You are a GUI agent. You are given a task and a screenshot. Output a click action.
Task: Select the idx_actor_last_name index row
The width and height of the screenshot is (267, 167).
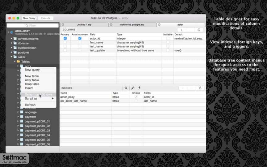tap(133, 101)
